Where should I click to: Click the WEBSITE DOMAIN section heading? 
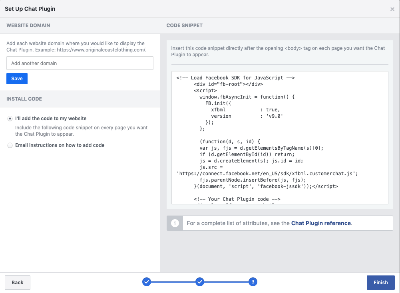[x=28, y=26]
